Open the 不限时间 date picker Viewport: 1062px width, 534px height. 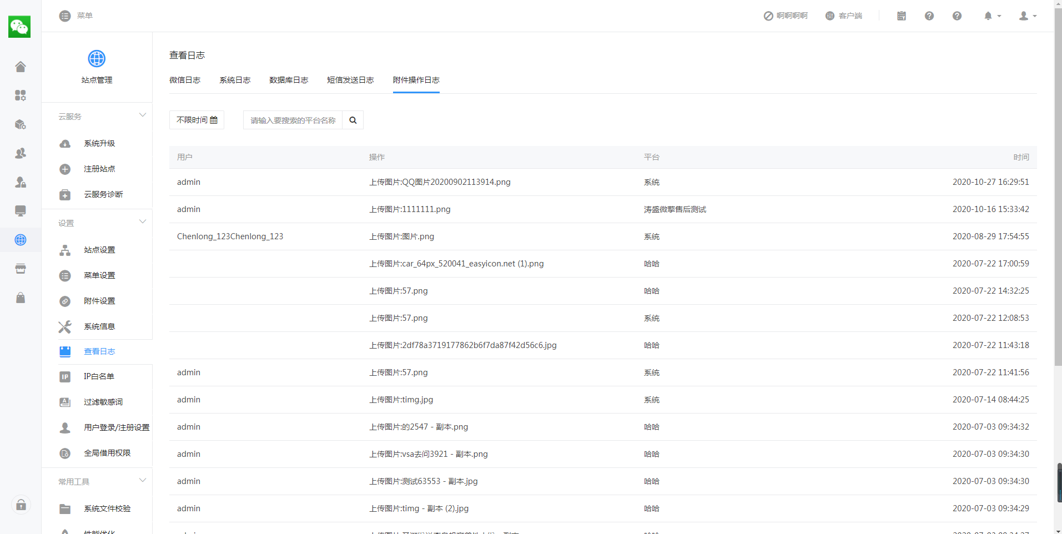[x=197, y=120]
